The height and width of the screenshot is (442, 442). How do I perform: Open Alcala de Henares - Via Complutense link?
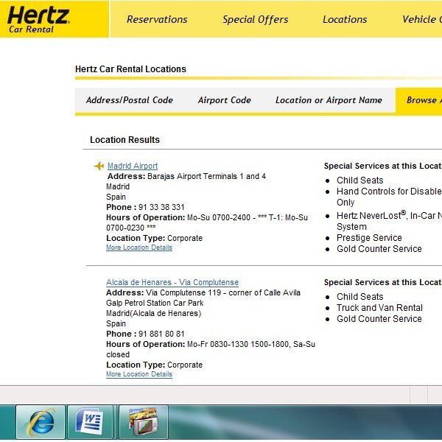click(172, 282)
